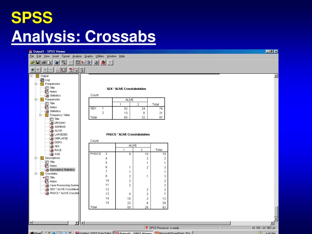Click the Hide closed-book toolbar icon
Screen dimensions: 312x234
pos(63,70)
